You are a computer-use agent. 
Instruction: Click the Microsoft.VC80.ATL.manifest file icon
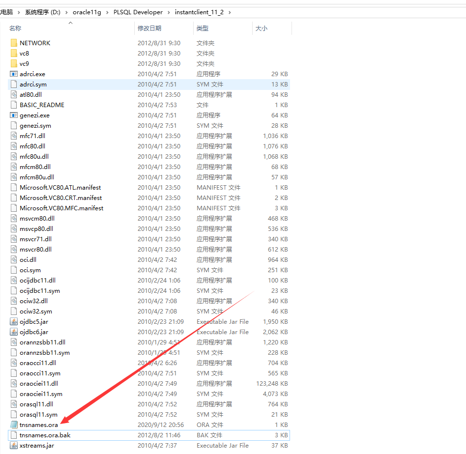click(14, 188)
